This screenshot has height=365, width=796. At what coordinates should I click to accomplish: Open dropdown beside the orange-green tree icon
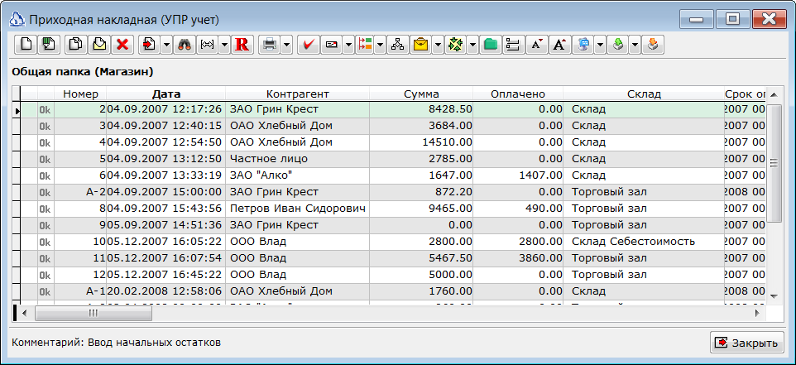(381, 45)
